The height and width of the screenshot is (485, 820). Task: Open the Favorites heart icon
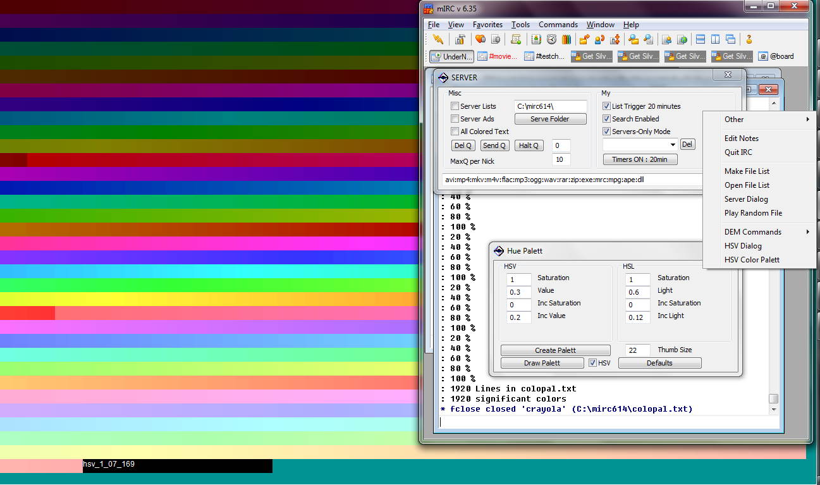tap(480, 40)
